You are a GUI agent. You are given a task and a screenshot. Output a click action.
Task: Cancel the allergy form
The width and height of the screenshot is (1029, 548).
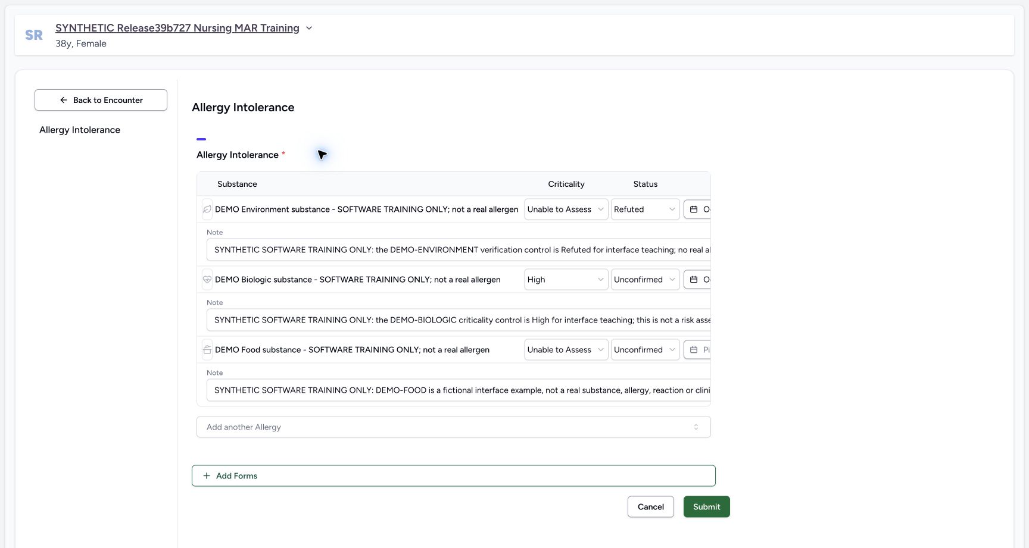coord(651,507)
